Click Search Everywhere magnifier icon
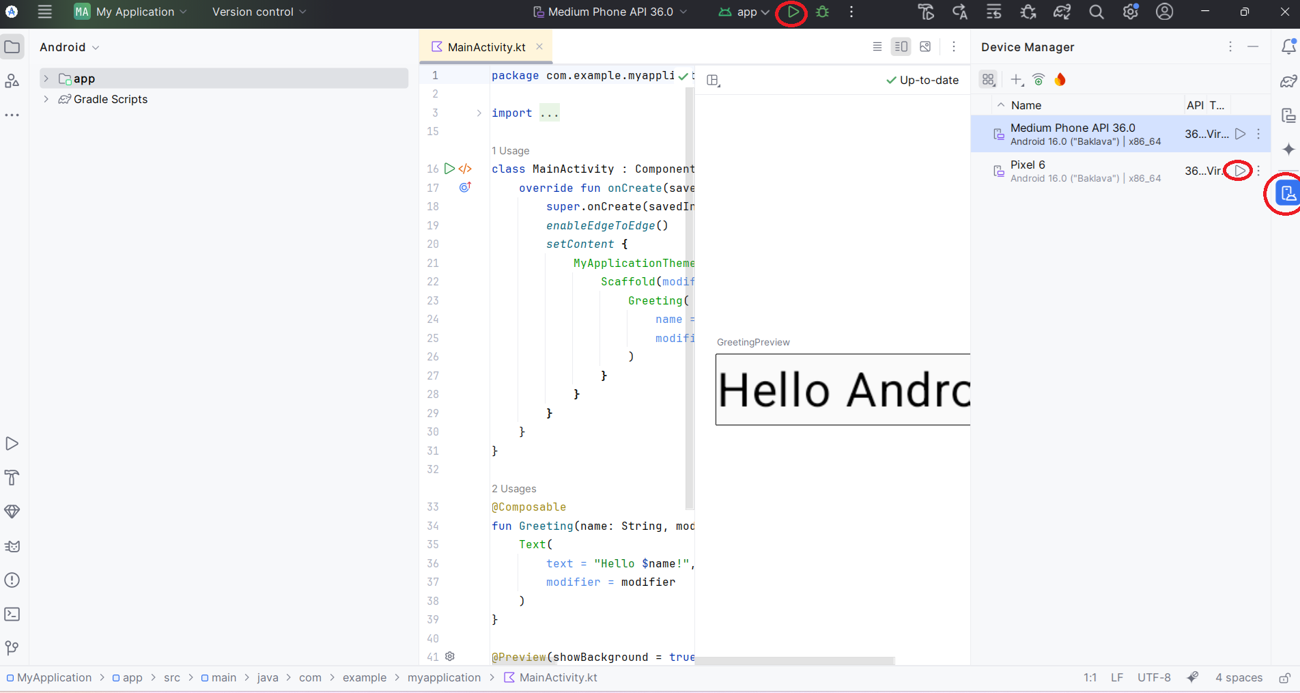The image size is (1300, 693). coord(1096,12)
